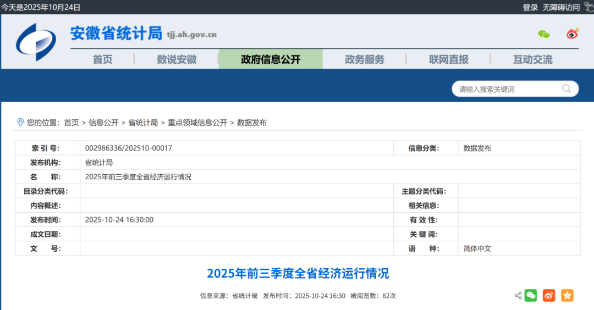
Task: Click the 主题分类代码 label cell
Action: pos(426,191)
